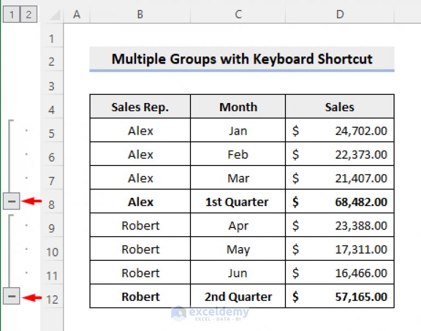Select row 12 header
The image size is (421, 331).
52,299
